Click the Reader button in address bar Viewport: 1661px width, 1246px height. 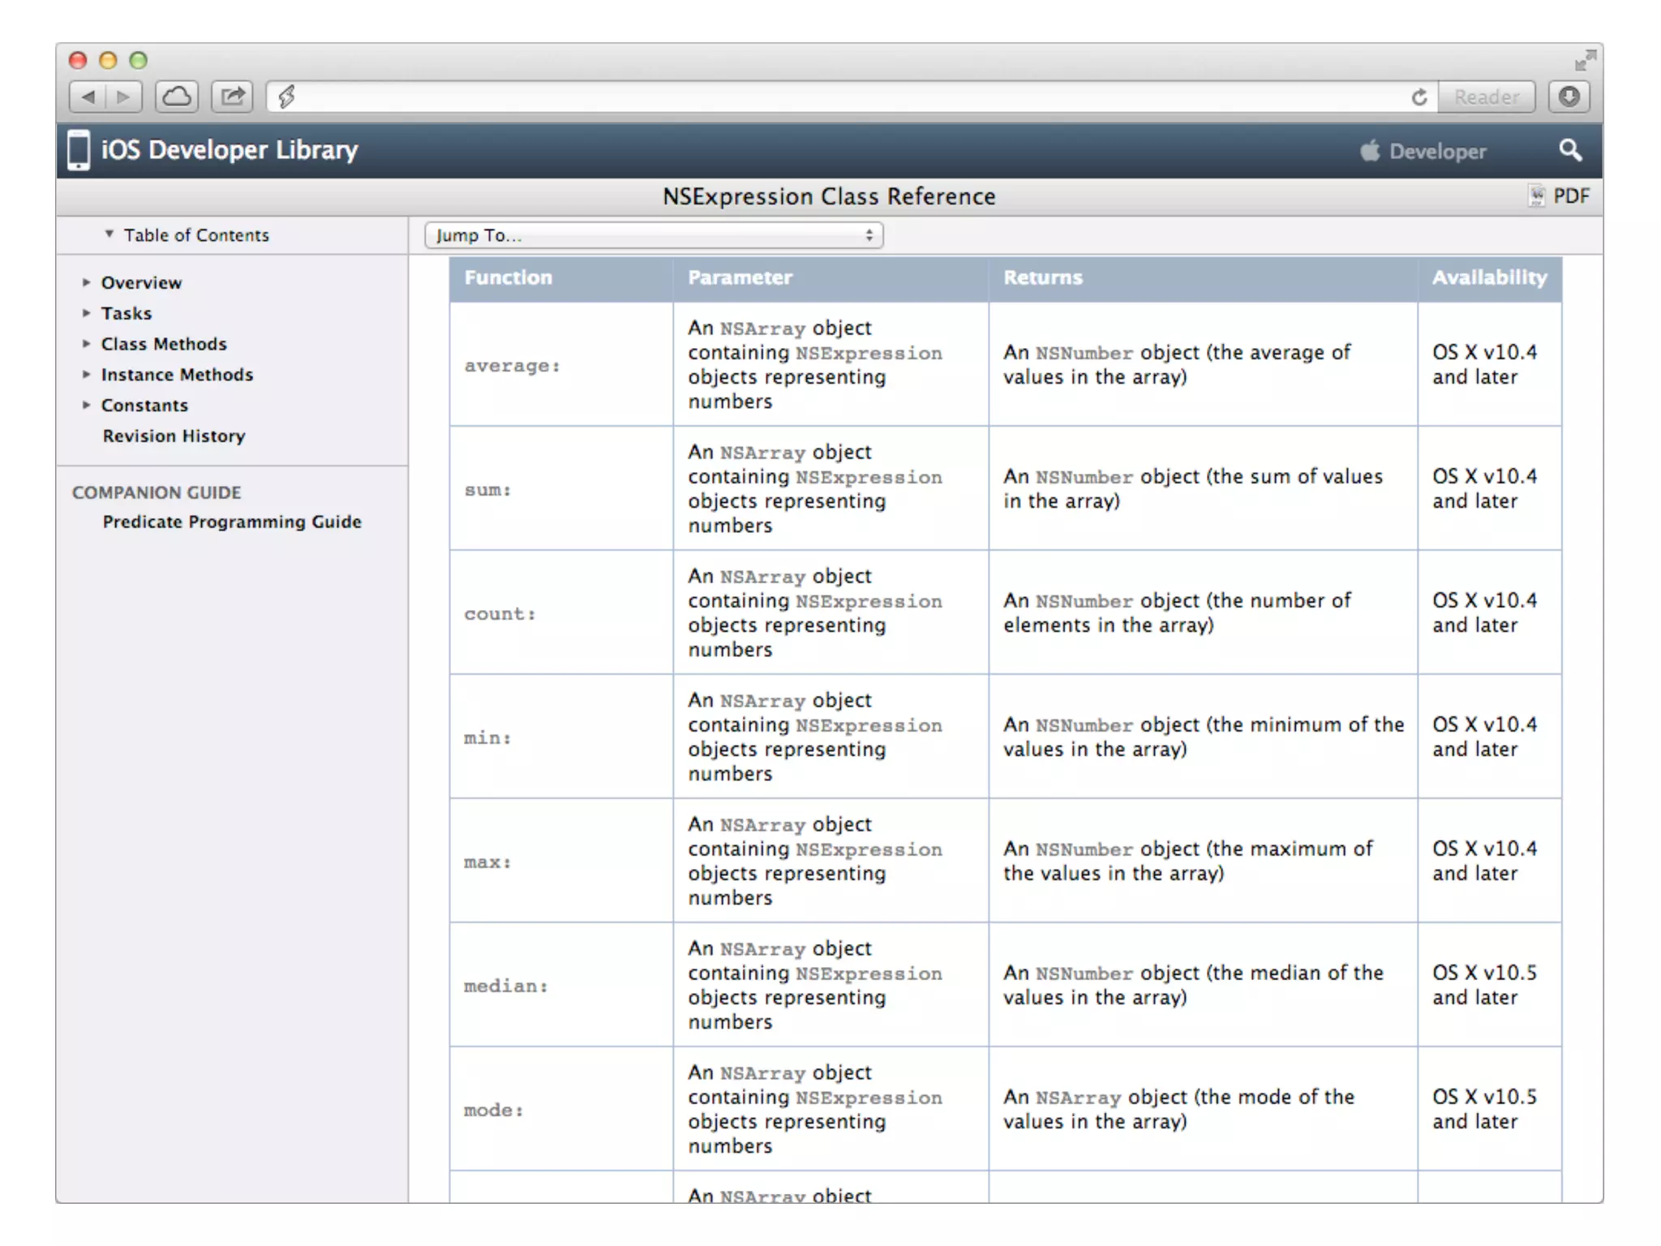pyautogui.click(x=1486, y=97)
